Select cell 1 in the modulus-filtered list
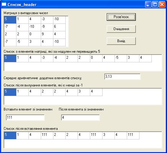 pyautogui.click(x=22, y=58)
